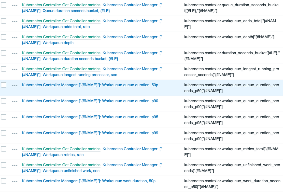Viewport: 283px width, 192px height.
Task: Open Get Controller metrics link in longest running processor row
Action: (x=61, y=69)
